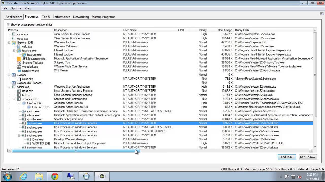Click the horizontal scrollbar left arrow
This screenshot has width=325, height=182.
click(9, 151)
